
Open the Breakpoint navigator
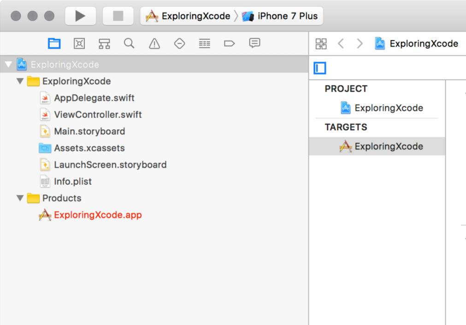coord(229,44)
